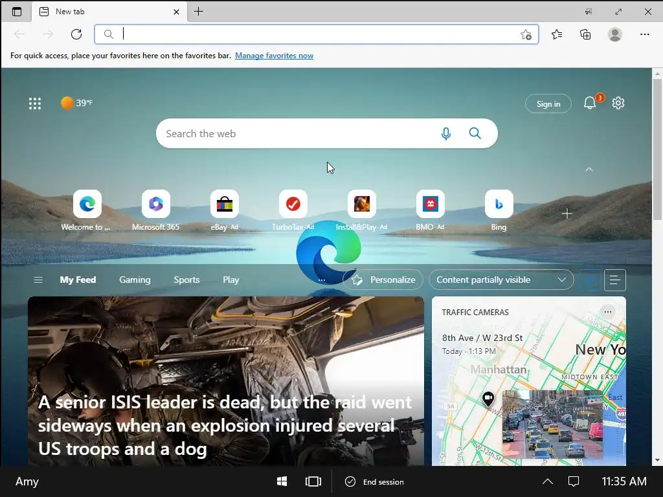Open the feed hamburger menu
This screenshot has width=663, height=497.
coord(38,280)
